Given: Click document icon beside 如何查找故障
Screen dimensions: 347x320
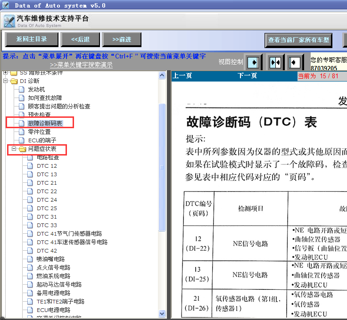Looking at the screenshot, I should coord(22,98).
